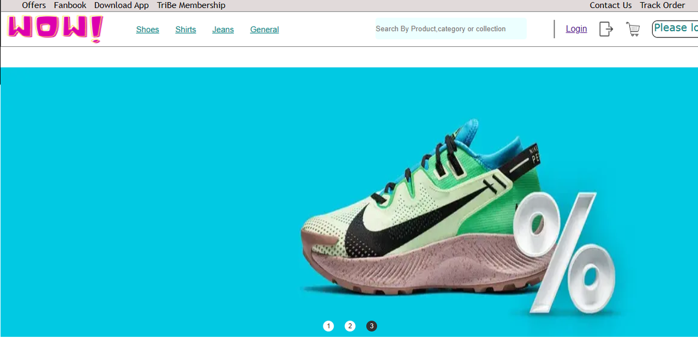Select carousel slide 3 indicator
Viewport: 698px width, 339px height.
(x=371, y=326)
